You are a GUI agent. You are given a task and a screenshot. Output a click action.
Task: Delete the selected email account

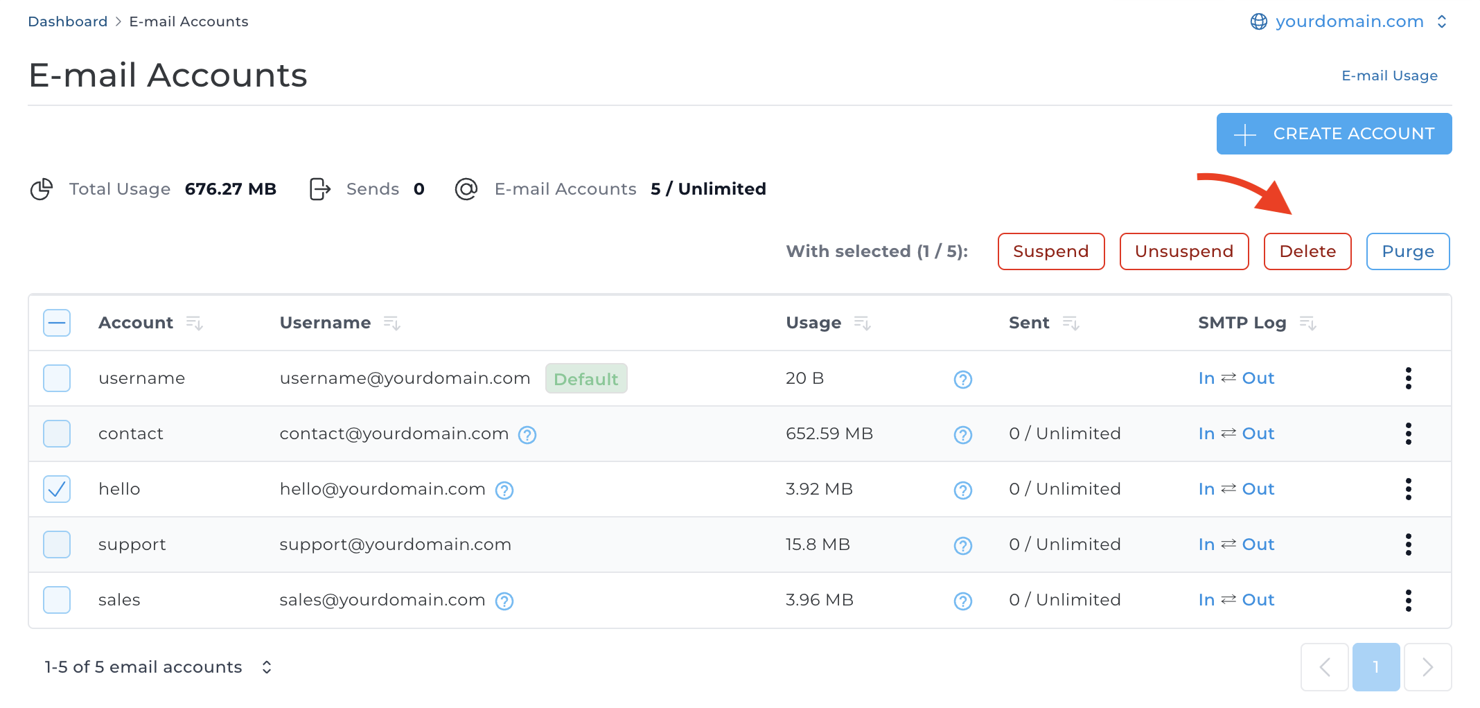1307,251
